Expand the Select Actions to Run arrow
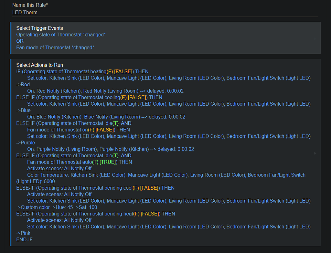Screen dimensions: 331x253 pyautogui.click(x=315, y=153)
